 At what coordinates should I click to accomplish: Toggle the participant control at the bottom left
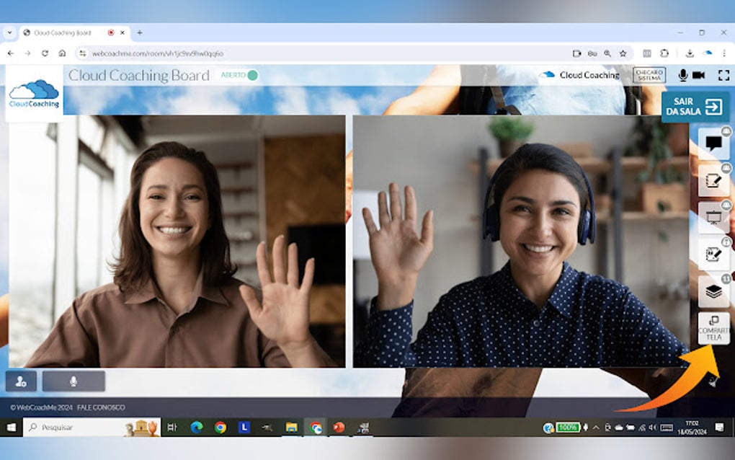coord(21,380)
